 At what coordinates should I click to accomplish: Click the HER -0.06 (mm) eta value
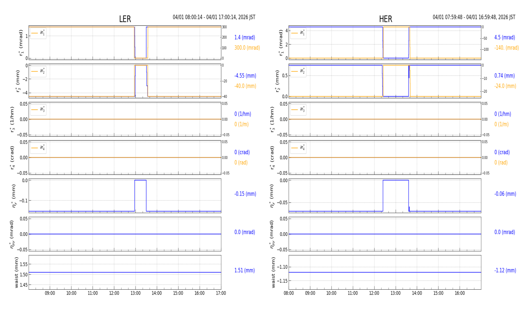505,194
